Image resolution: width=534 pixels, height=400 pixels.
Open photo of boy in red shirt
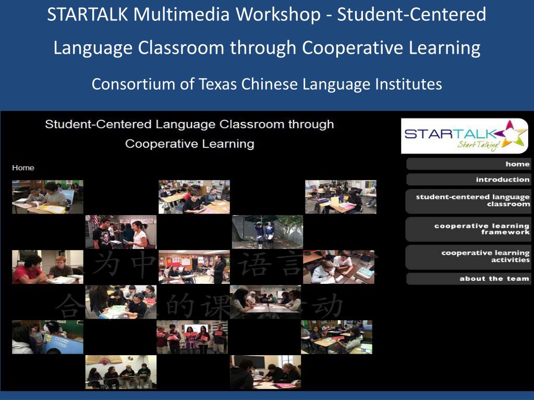pos(47,267)
